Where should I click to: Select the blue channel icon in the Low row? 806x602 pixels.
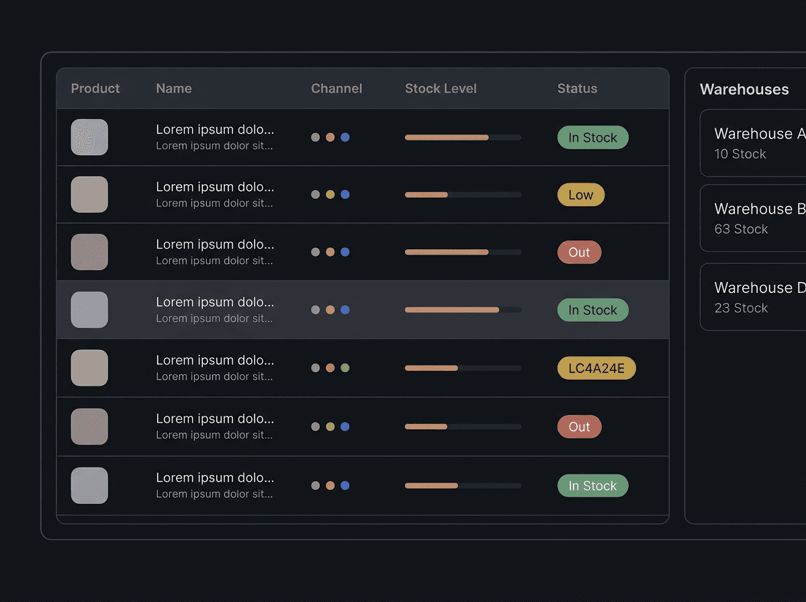coord(345,195)
